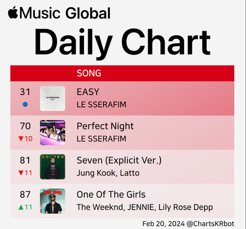
Task: Click the green up arrow under 87
Action: click(x=21, y=207)
